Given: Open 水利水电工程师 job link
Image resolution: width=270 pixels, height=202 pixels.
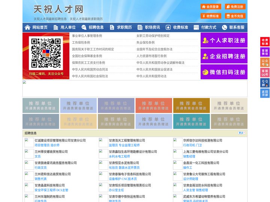Looking at the screenshot, I should [x=119, y=156].
